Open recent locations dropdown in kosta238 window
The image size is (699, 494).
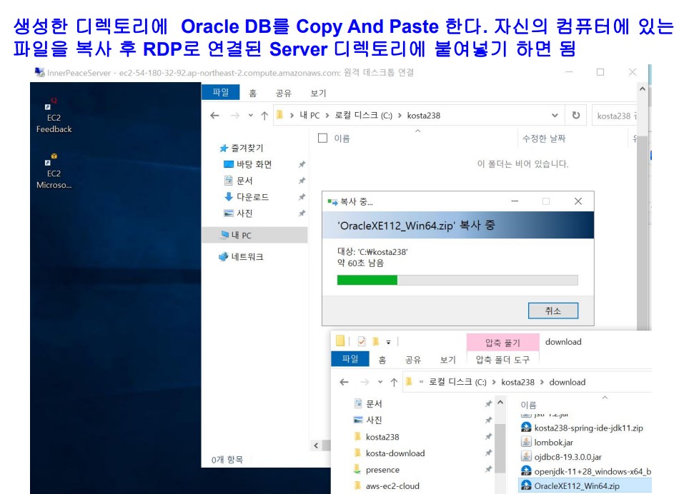[251, 116]
